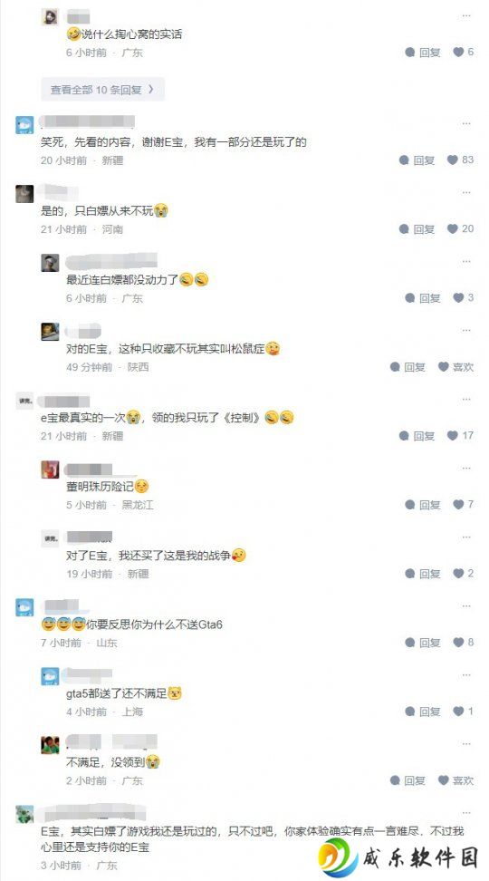Screen dimensions: 489x881
Task: Reply to the Gta6 comment from 山东
Action: (423, 643)
